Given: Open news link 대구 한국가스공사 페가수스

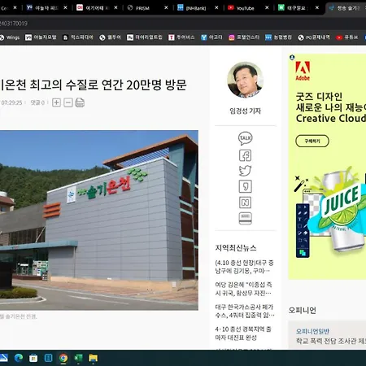Looking at the screenshot, I should (x=245, y=311).
